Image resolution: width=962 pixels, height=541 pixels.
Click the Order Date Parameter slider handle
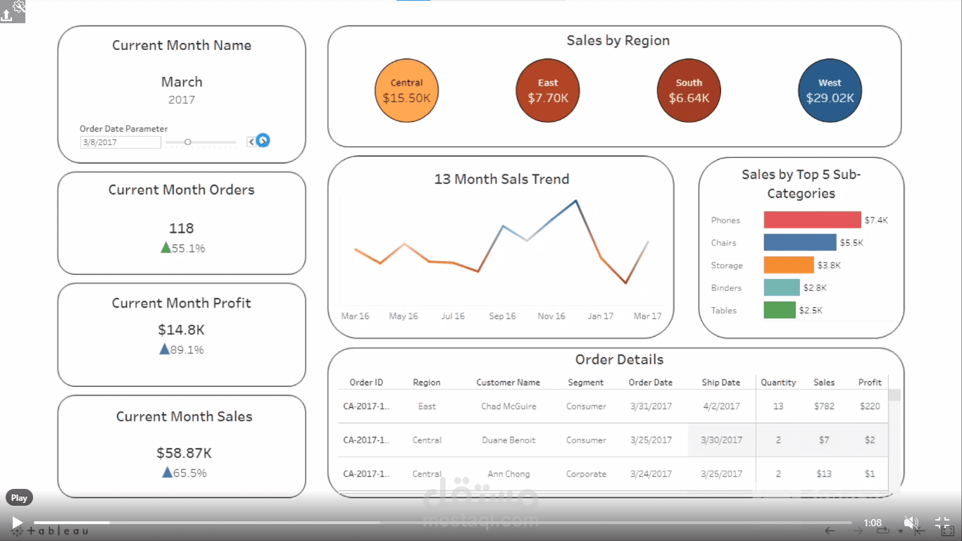click(187, 142)
